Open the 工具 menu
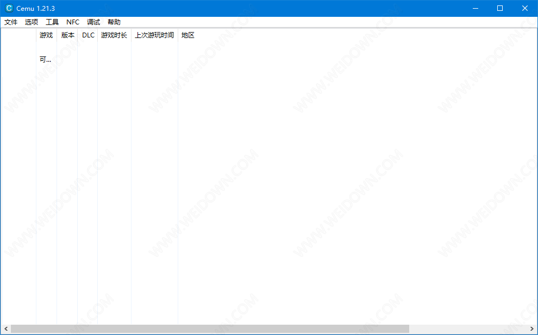538x335 pixels. [52, 22]
